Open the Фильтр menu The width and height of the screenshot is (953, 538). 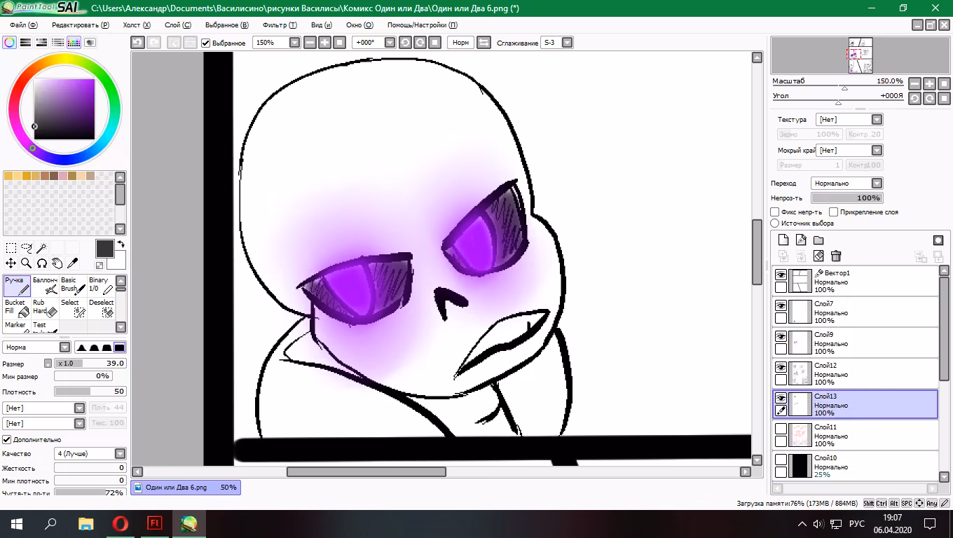point(280,25)
